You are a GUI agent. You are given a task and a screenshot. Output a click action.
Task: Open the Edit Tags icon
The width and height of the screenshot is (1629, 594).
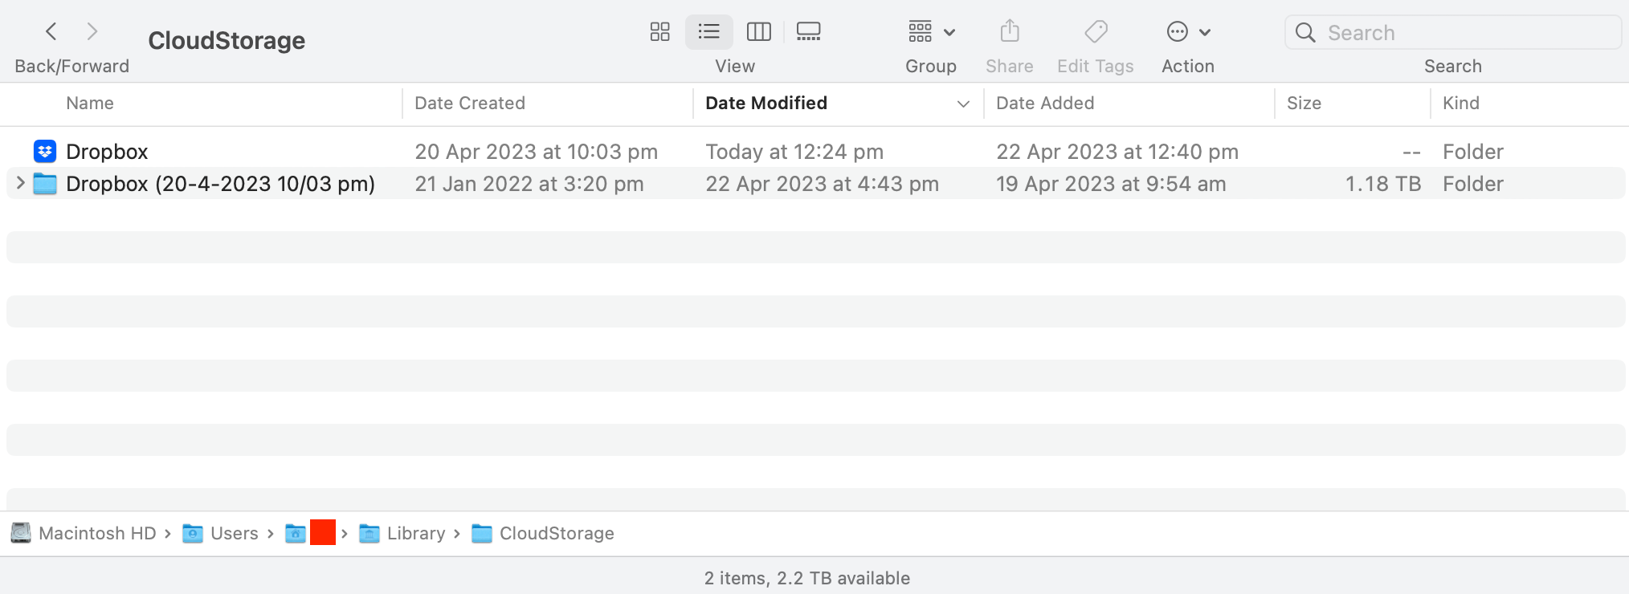click(1096, 31)
